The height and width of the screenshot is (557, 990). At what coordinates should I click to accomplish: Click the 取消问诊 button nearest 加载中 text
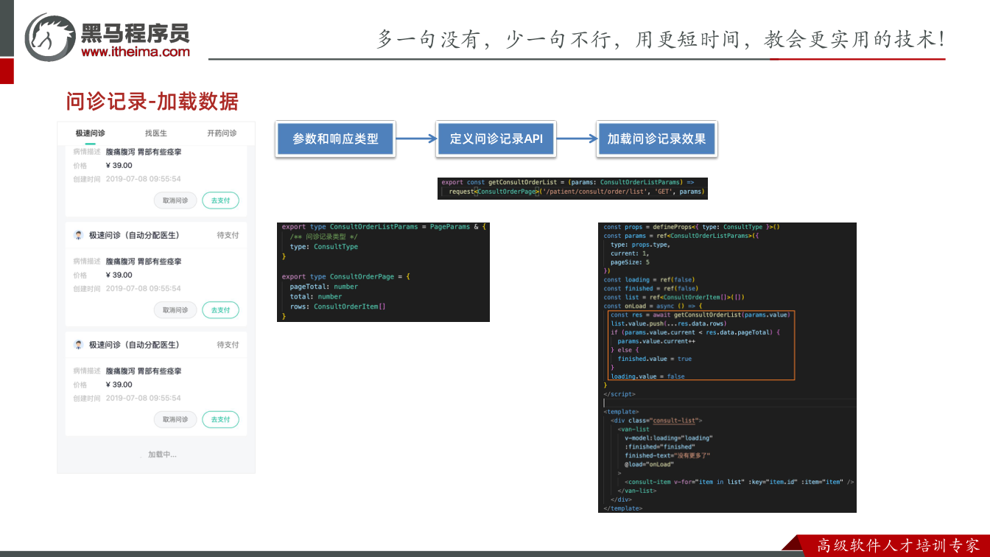point(175,419)
